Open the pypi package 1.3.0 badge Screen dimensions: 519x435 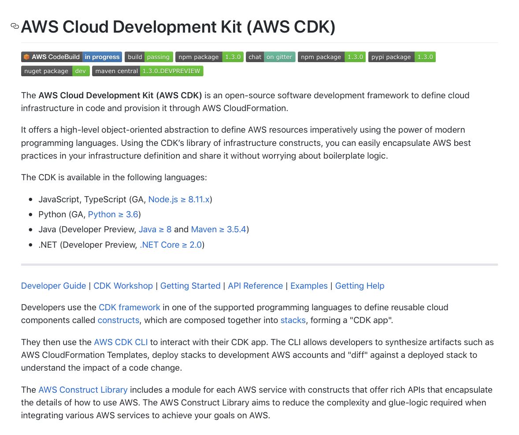click(x=402, y=57)
